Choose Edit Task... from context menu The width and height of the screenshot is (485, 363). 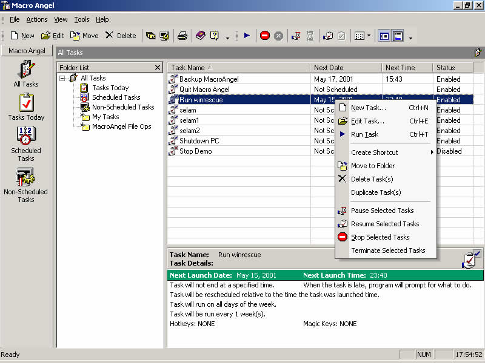(386, 121)
